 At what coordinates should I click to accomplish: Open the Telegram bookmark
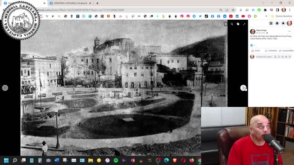point(194,16)
